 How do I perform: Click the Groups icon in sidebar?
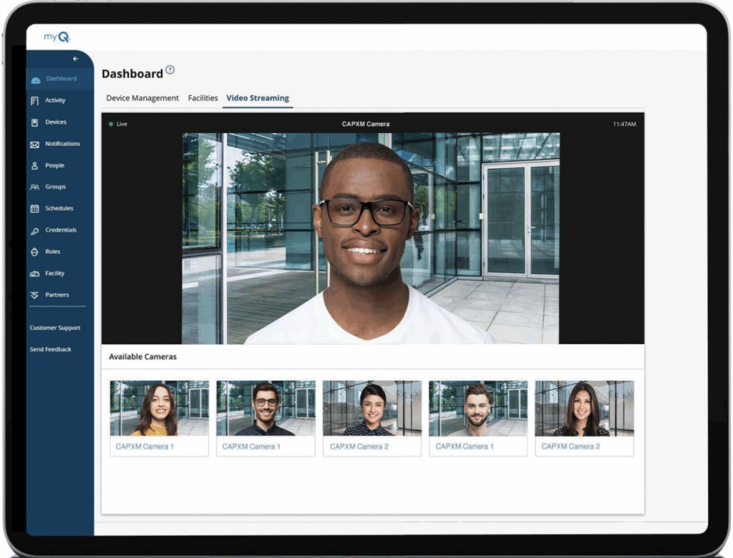[x=34, y=187]
